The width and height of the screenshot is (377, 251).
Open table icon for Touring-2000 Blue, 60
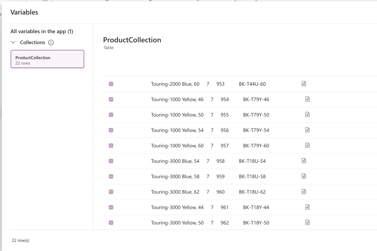(111, 84)
